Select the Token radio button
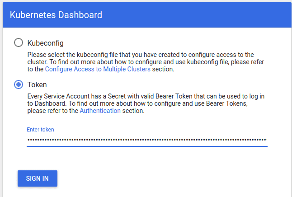 19,84
